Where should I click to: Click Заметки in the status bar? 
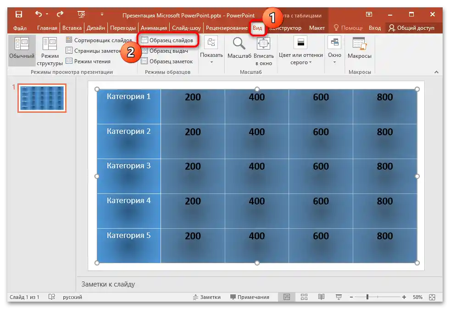coord(207,297)
